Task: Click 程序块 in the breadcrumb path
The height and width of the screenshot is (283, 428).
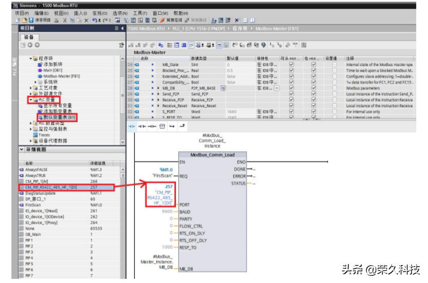Action: pos(240,28)
